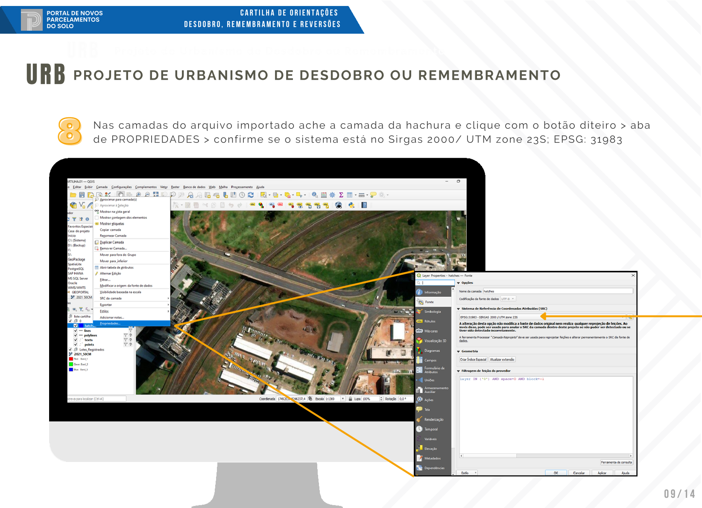Image resolution: width=702 pixels, height=508 pixels.
Task: Click the red Band_1 color swatch
Action: point(71,359)
